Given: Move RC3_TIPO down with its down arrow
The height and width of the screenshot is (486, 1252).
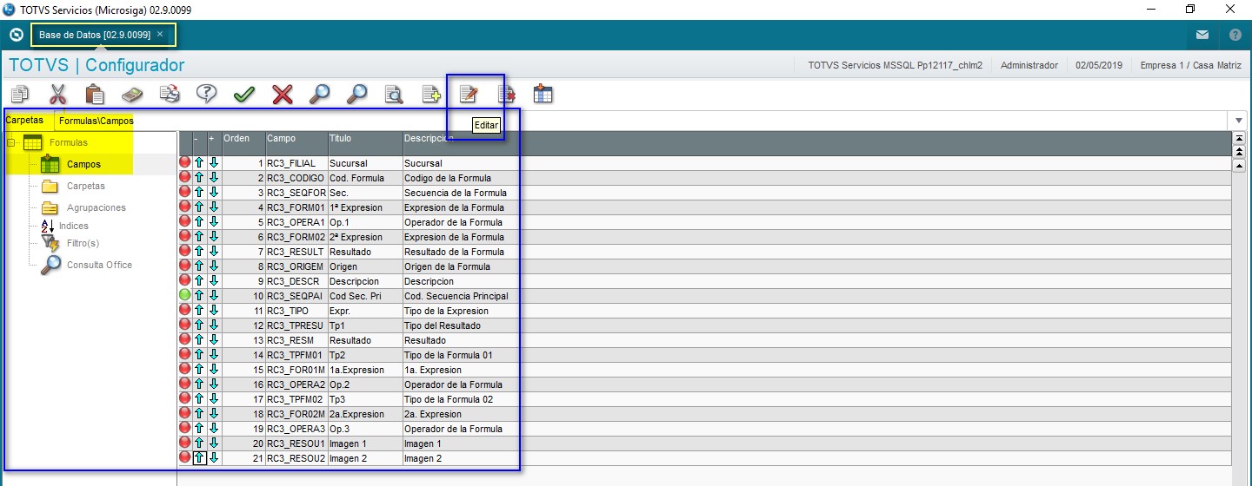Looking at the screenshot, I should click(x=214, y=310).
